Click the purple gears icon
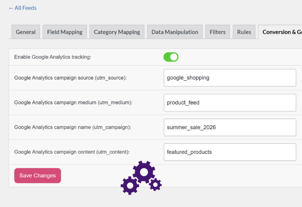302x207 pixels. pyautogui.click(x=141, y=178)
